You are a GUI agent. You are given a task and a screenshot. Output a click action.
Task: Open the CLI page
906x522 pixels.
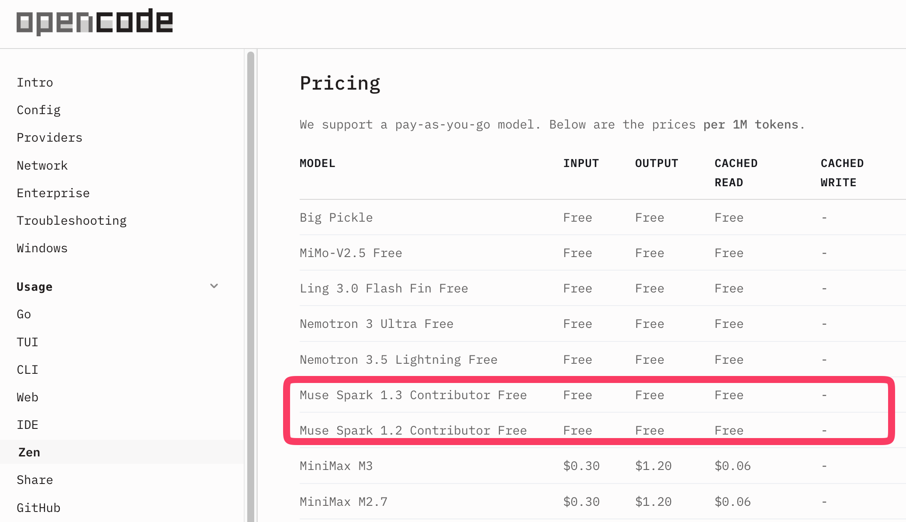coord(28,369)
